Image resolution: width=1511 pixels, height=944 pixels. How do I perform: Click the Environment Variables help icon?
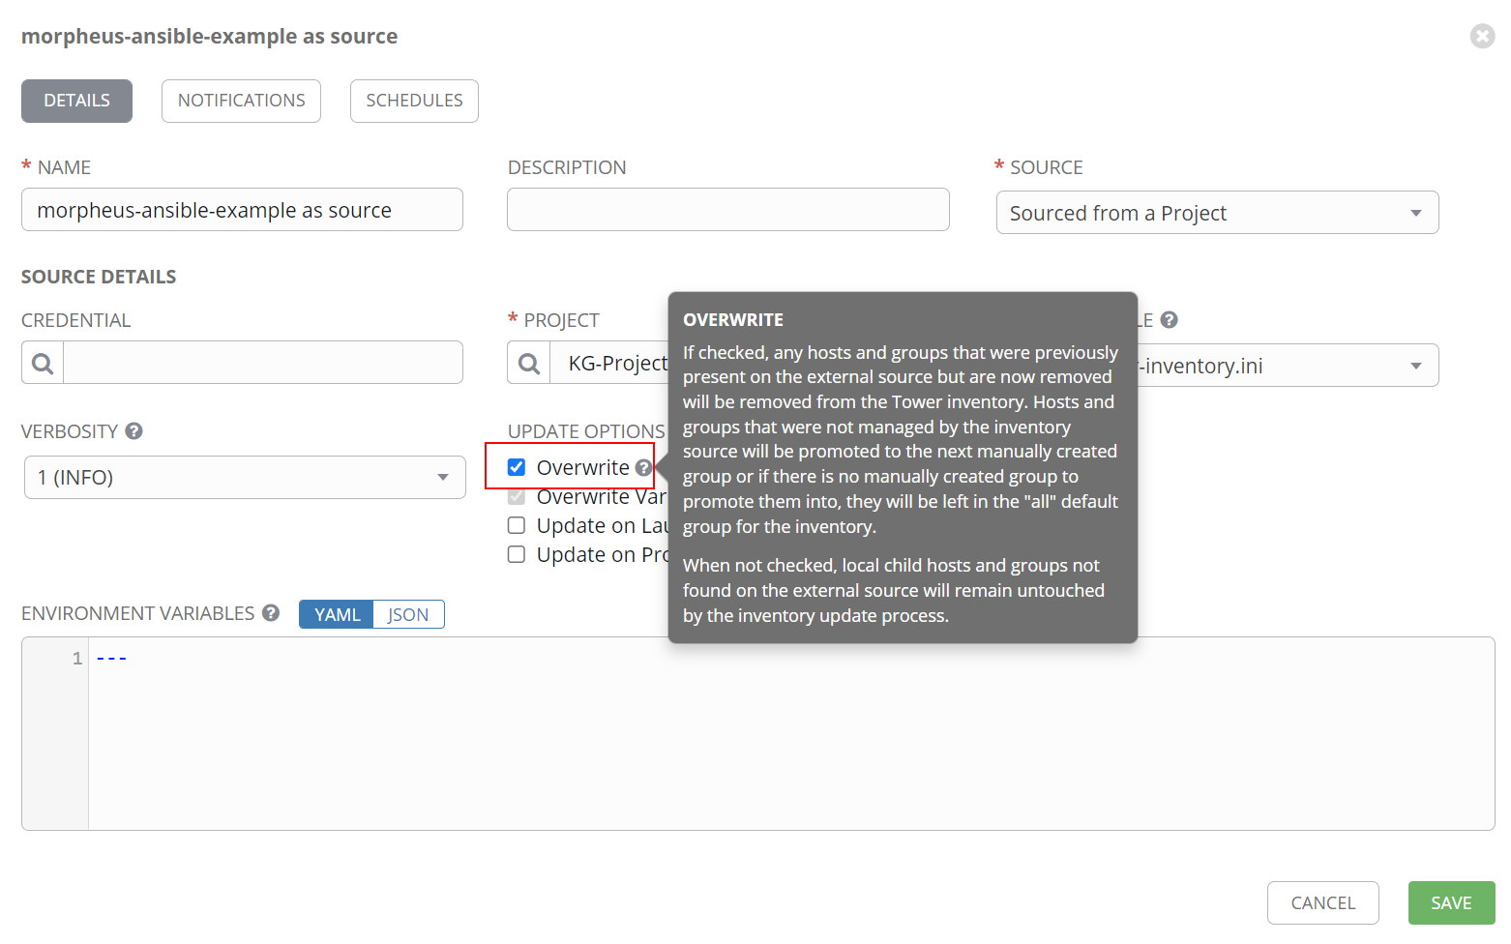pyautogui.click(x=271, y=613)
